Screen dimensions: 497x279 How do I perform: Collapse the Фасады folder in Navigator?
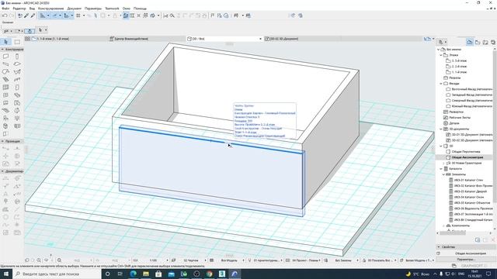tap(441, 84)
